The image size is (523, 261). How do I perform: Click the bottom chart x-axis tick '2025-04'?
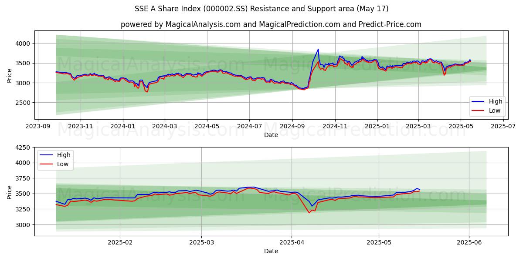click(x=292, y=243)
